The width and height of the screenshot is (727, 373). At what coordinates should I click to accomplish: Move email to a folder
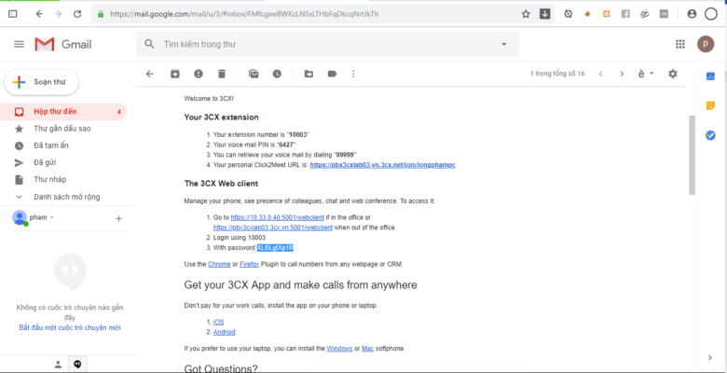pyautogui.click(x=309, y=74)
